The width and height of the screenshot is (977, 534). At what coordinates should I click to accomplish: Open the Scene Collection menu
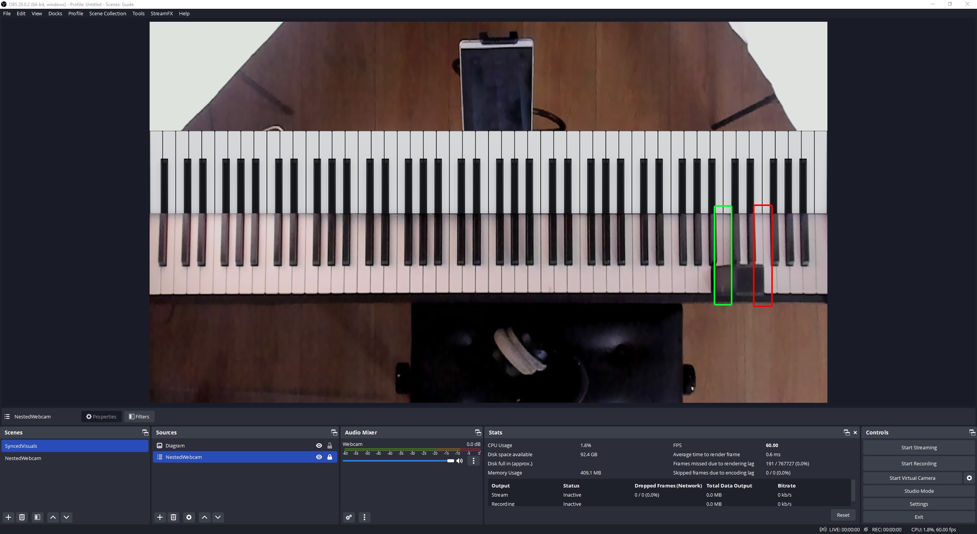pos(108,13)
